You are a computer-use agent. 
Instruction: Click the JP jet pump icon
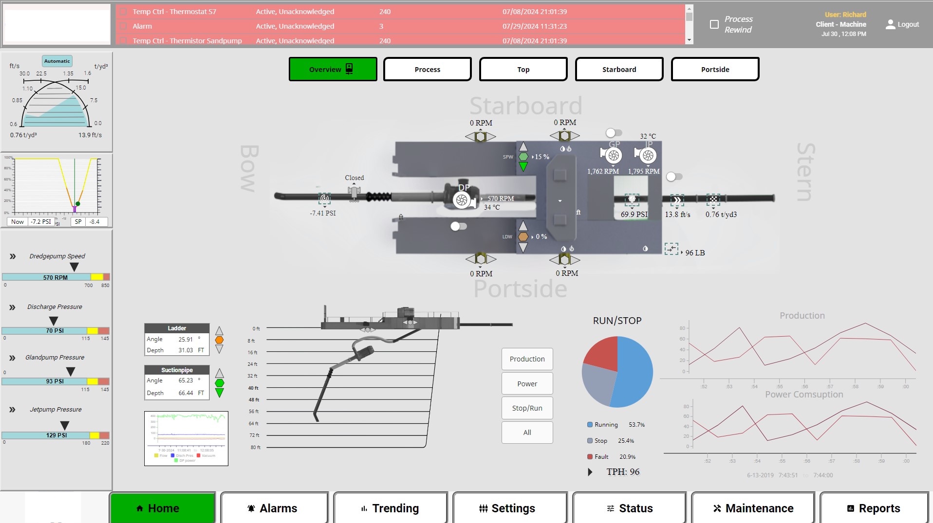647,155
